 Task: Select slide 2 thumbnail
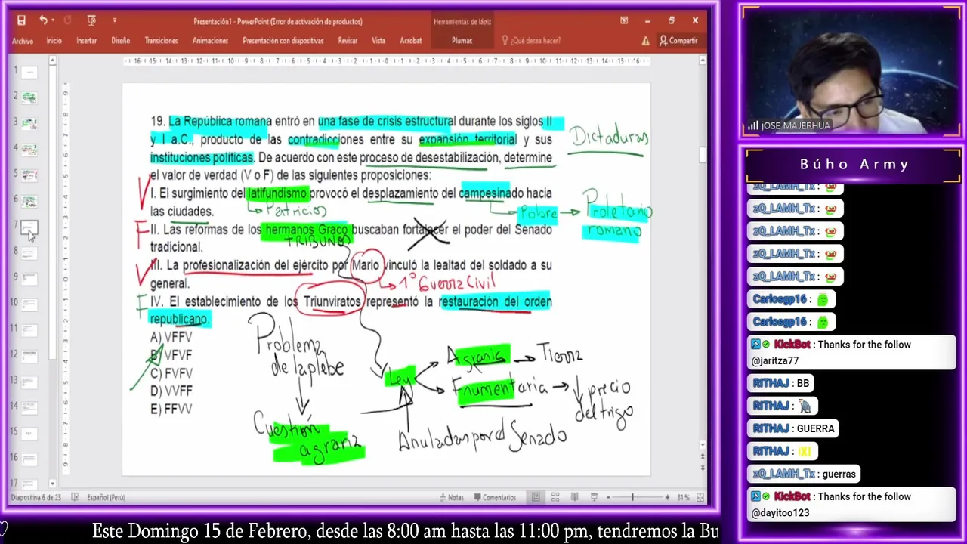point(29,97)
